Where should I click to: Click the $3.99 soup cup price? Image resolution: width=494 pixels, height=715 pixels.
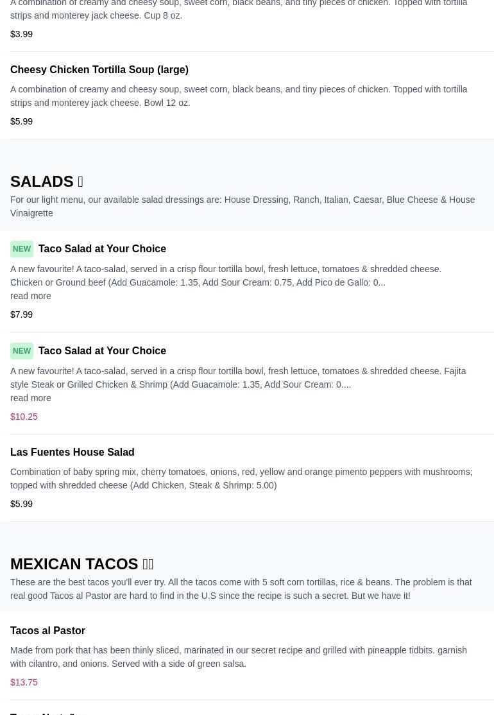click(21, 34)
